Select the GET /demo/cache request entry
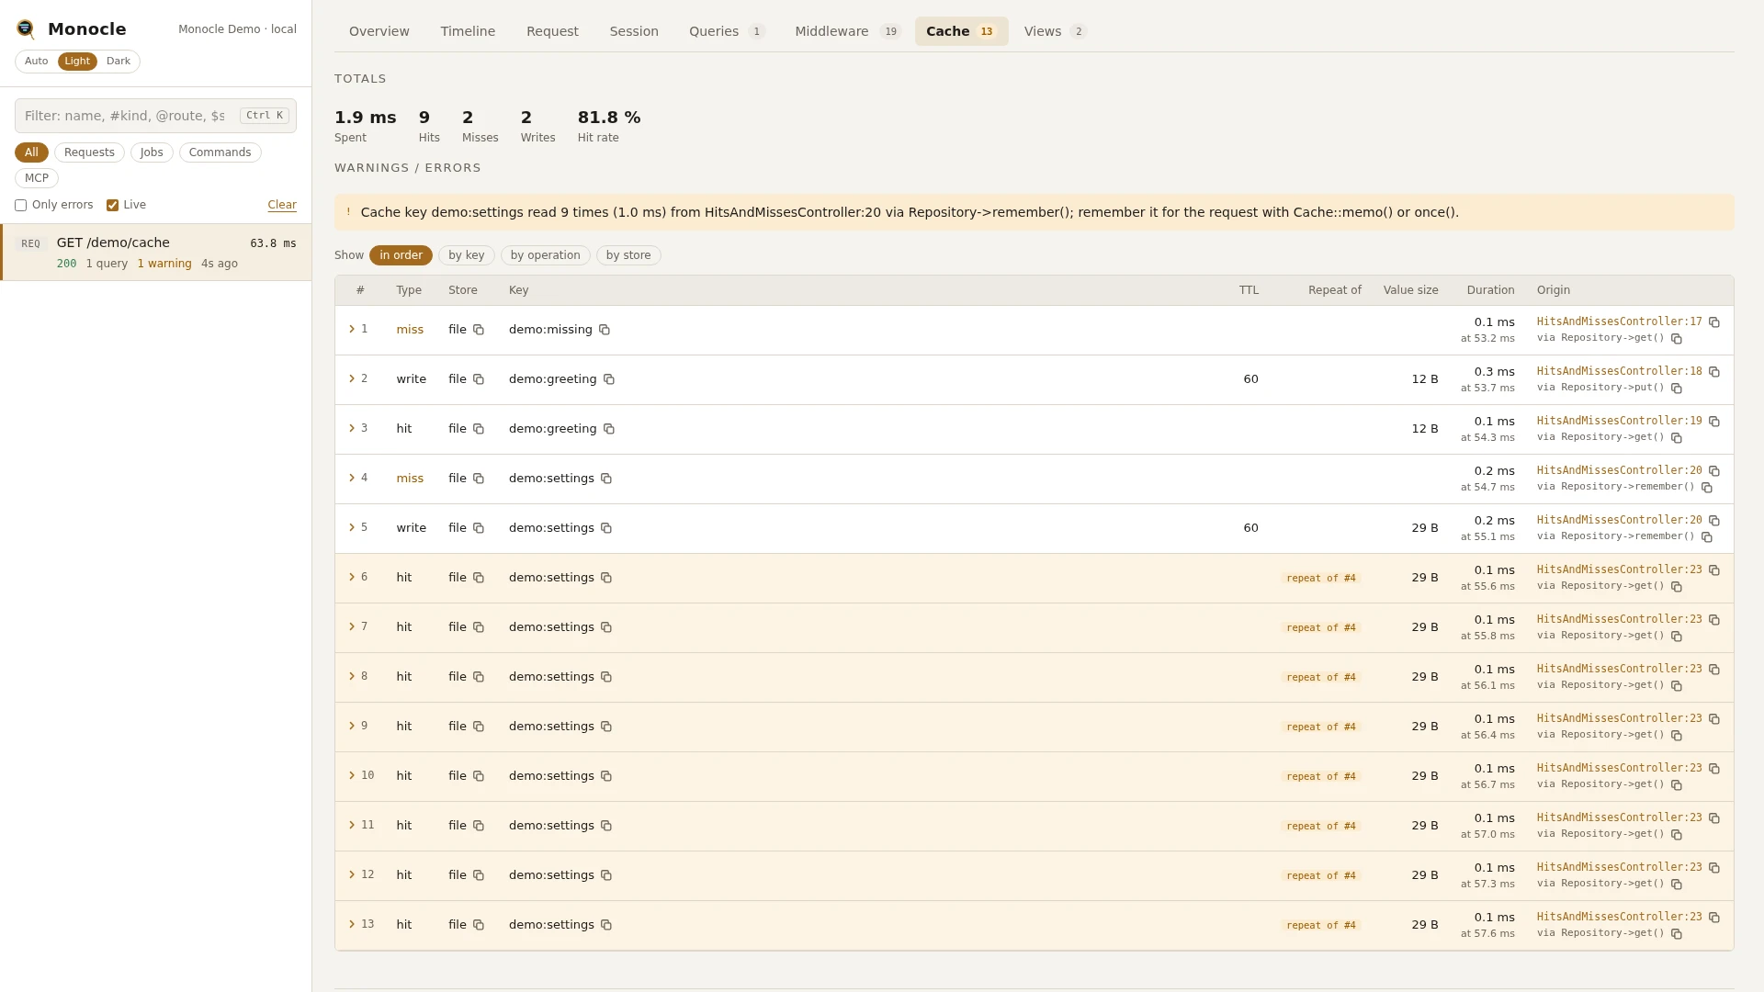1764x992 pixels. click(x=156, y=253)
